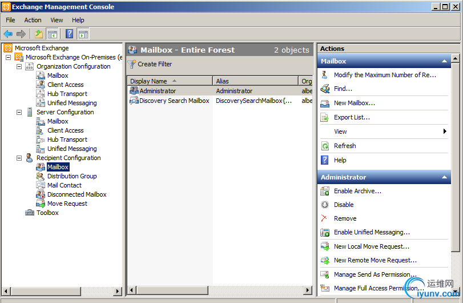This screenshot has width=463, height=303.
Task: Sort by the Display Name column header
Action: click(170, 81)
